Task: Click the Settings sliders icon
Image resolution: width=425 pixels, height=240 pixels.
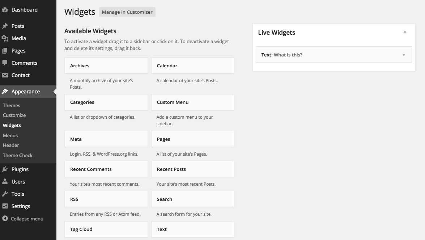Action: (x=5, y=206)
